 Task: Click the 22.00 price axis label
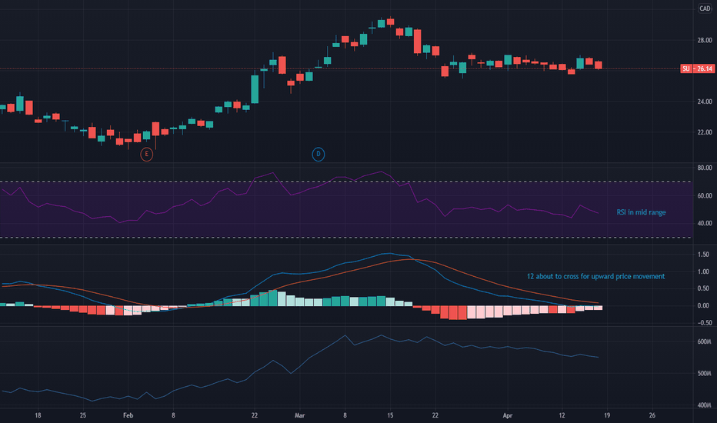(705, 132)
